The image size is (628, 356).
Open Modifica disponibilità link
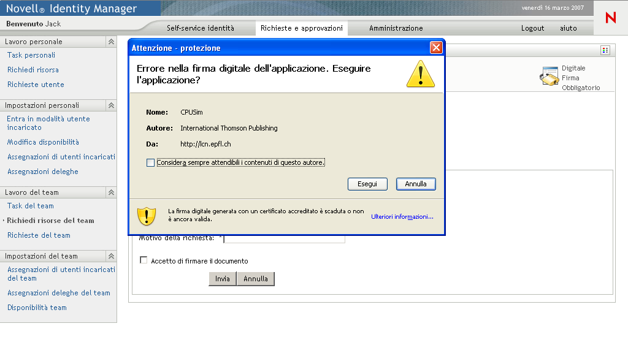43,142
